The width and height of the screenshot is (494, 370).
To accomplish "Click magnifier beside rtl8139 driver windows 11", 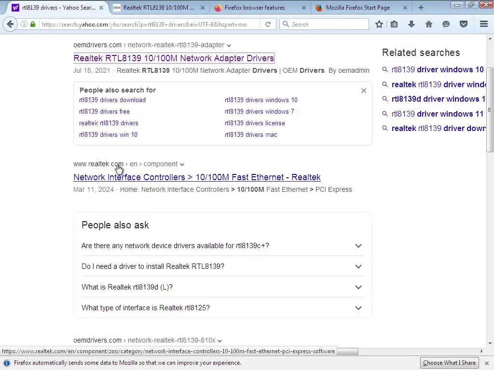I will coord(384,114).
